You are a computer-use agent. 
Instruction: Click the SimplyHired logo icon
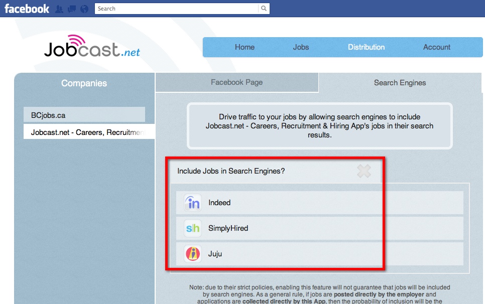point(193,228)
